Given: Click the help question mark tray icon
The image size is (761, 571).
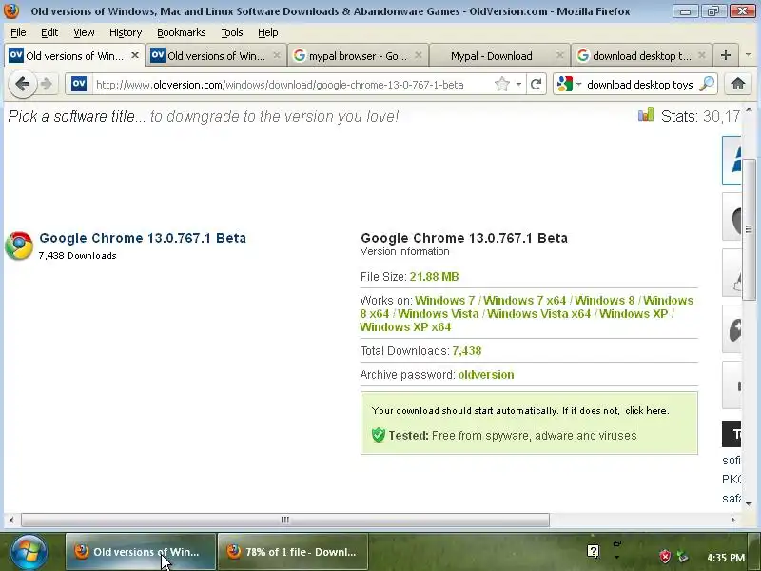Looking at the screenshot, I should click(593, 551).
